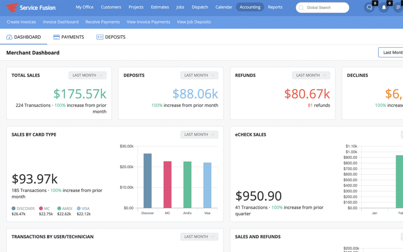Click the Dashboard gauge icon
Viewport: 403px width, 252px height.
pyautogui.click(x=9, y=37)
